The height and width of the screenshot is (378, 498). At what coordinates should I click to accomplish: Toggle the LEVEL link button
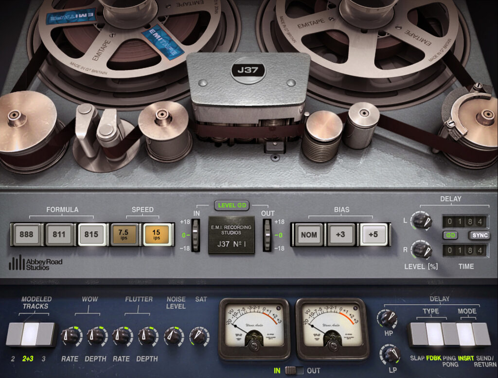point(231,206)
